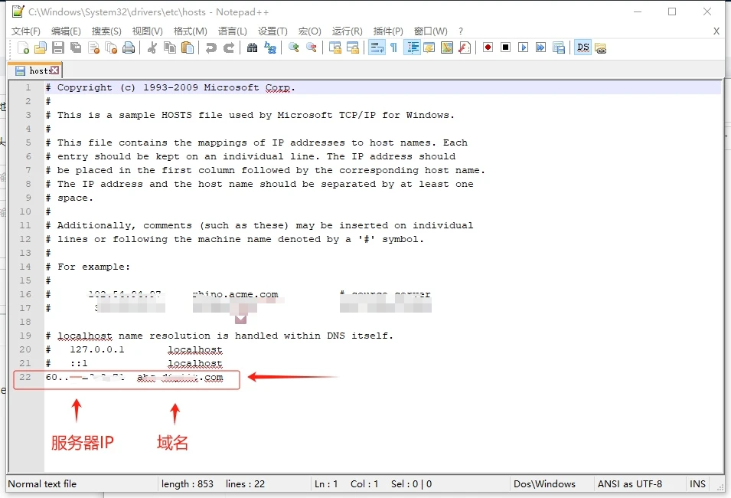Click the Zoom in magnifier icon

(x=293, y=48)
